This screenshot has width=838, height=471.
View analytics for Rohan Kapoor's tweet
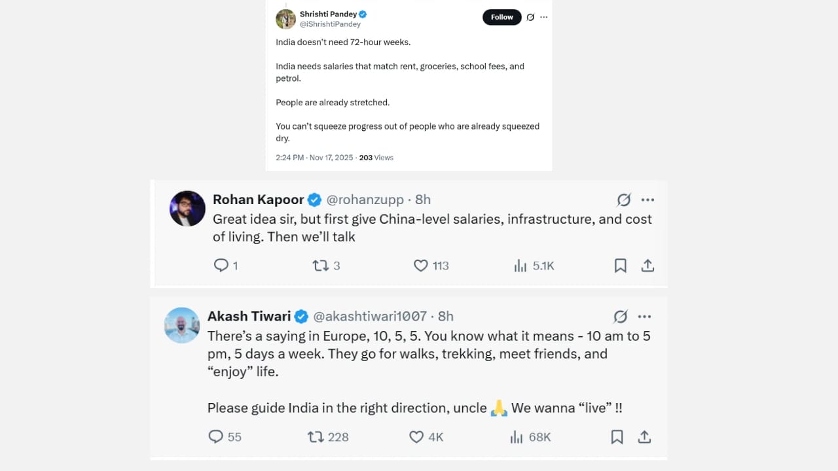pyautogui.click(x=520, y=265)
